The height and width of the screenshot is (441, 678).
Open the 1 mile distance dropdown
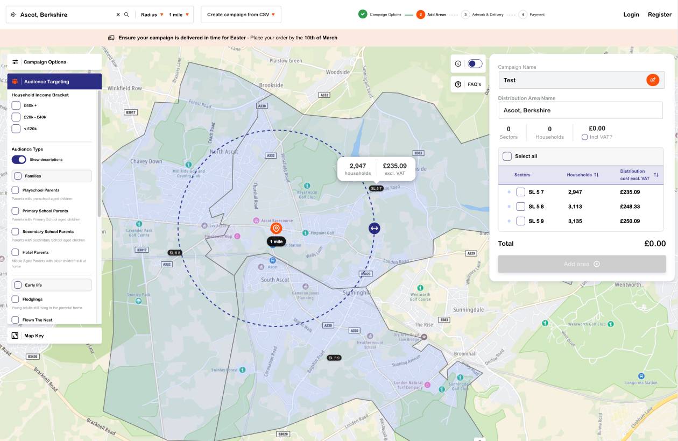pyautogui.click(x=179, y=15)
